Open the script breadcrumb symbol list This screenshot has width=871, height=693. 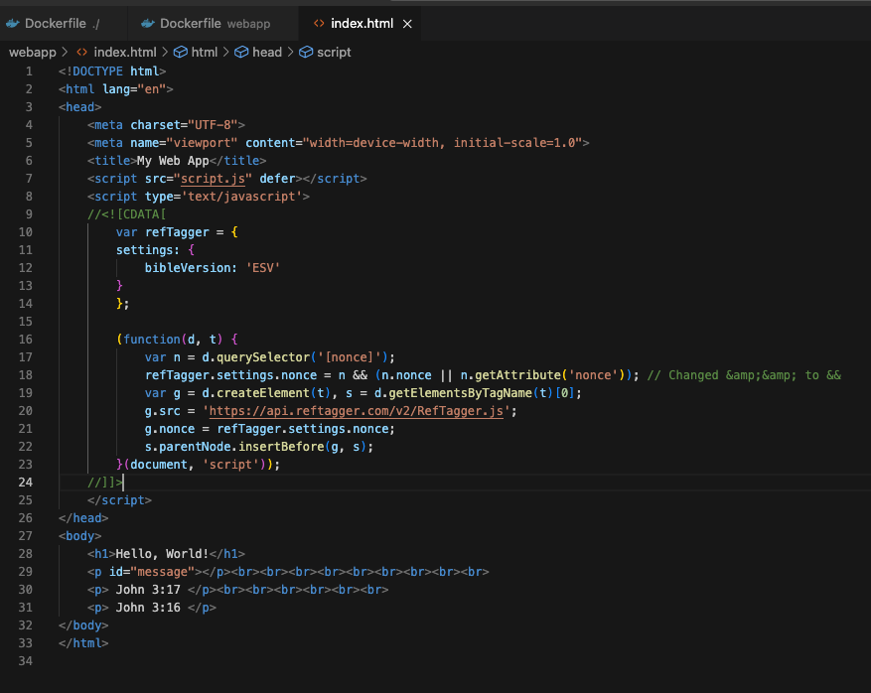pos(334,52)
